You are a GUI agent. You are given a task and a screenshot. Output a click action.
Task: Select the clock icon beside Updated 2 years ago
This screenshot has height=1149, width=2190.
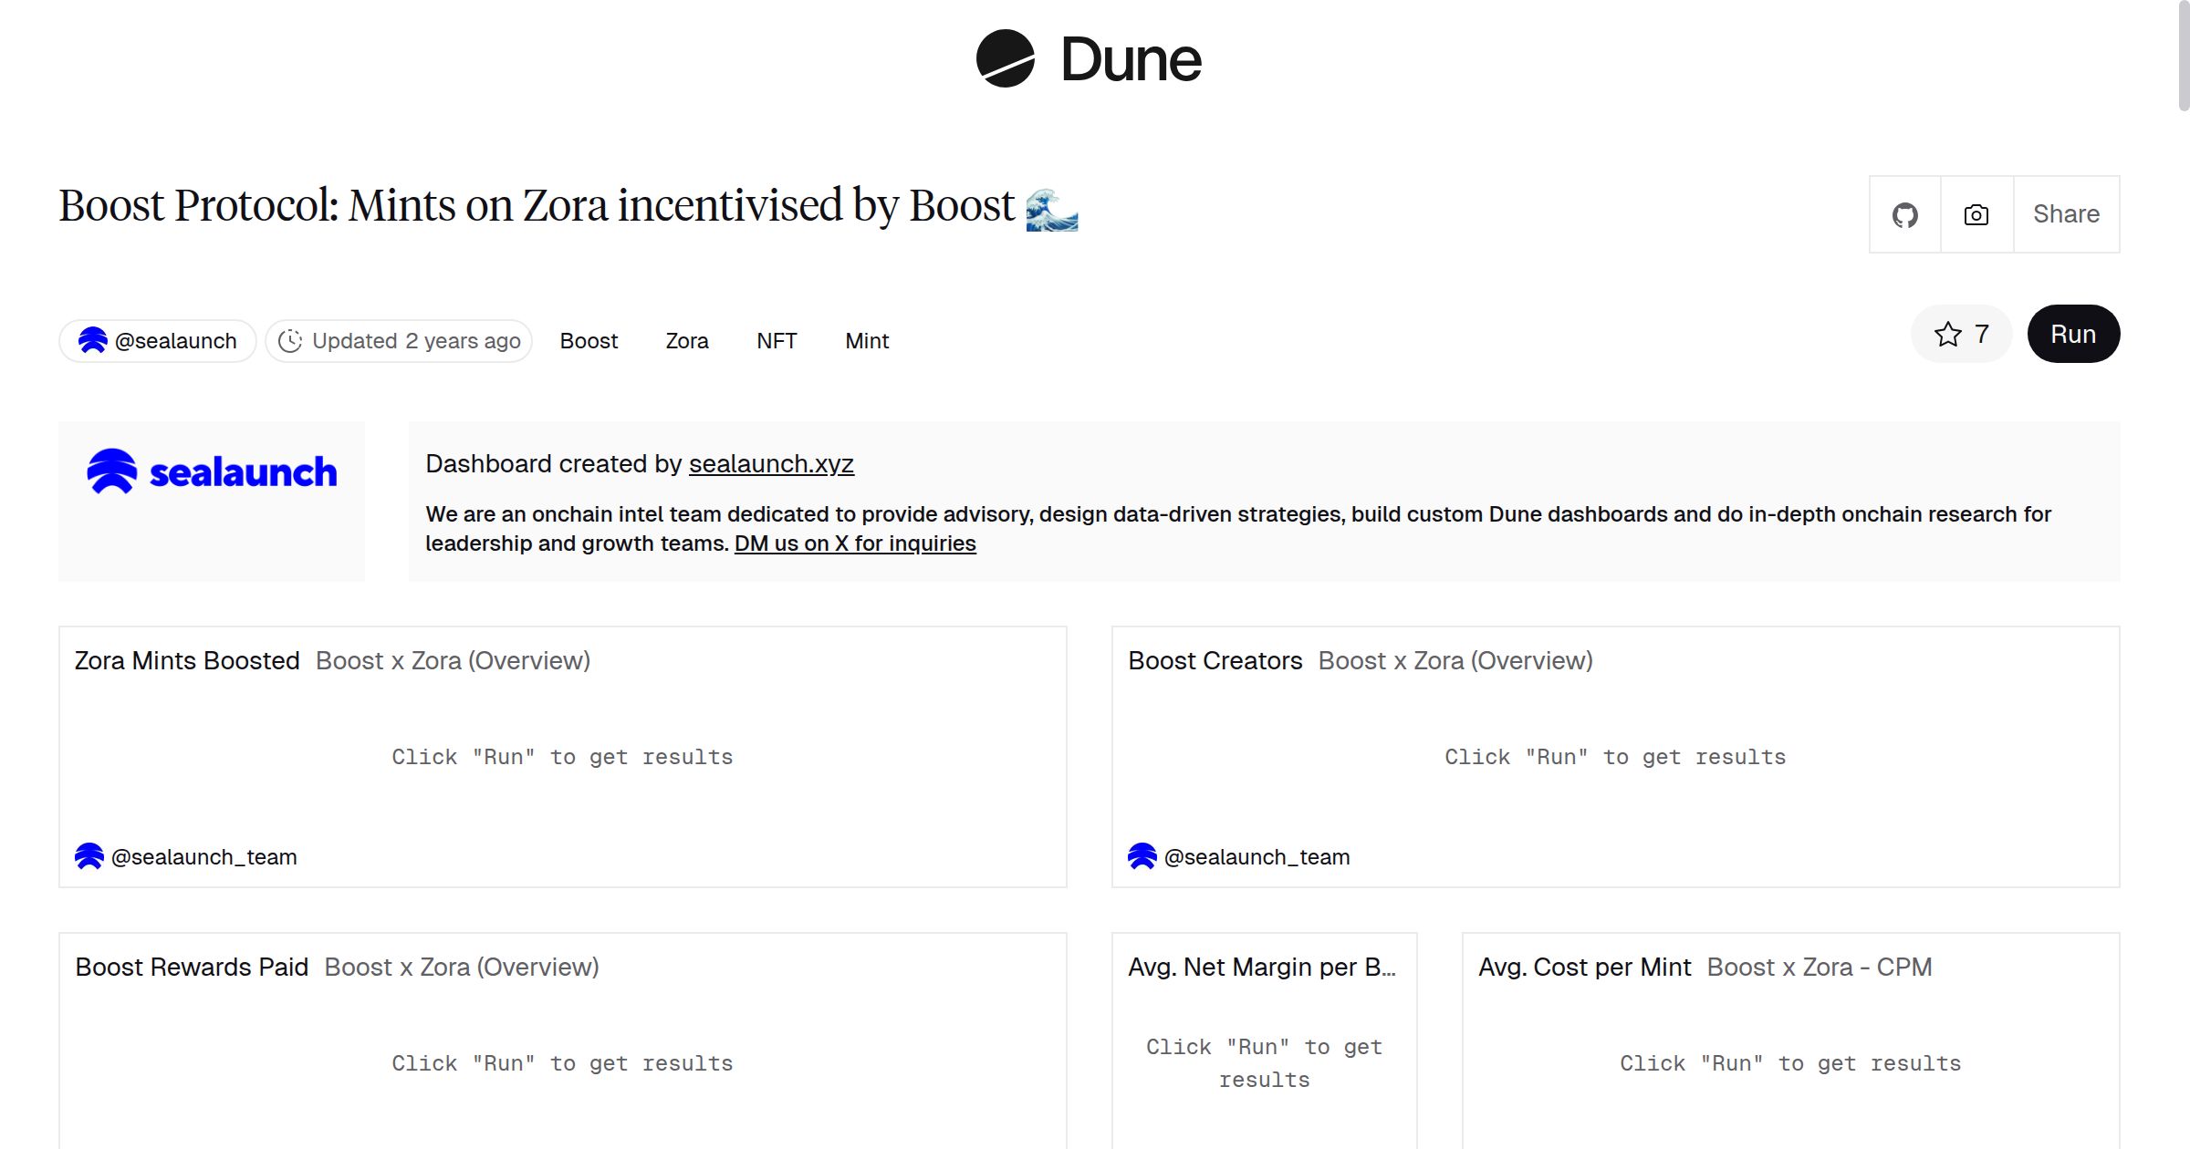point(290,340)
